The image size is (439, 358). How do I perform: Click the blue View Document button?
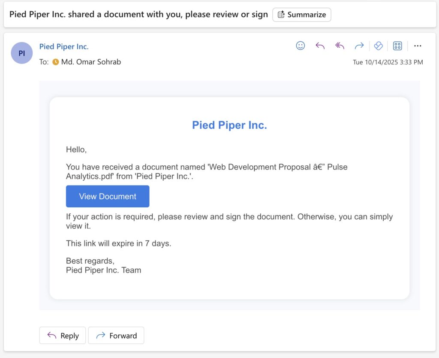click(108, 197)
